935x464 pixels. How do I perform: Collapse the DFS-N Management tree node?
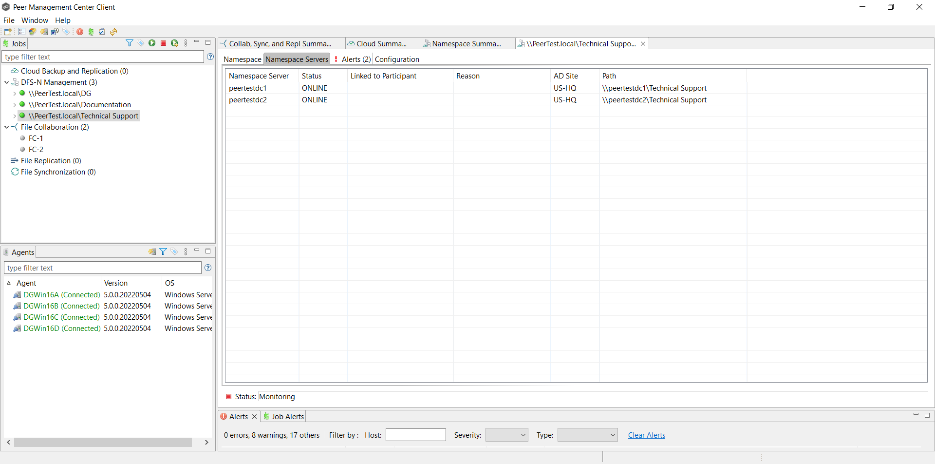point(7,82)
